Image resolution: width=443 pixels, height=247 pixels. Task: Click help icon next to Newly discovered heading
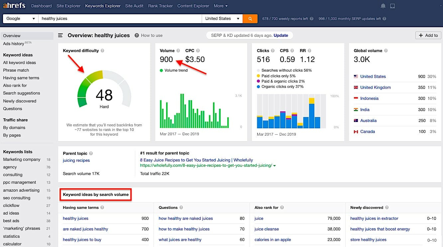pyautogui.click(x=387, y=208)
